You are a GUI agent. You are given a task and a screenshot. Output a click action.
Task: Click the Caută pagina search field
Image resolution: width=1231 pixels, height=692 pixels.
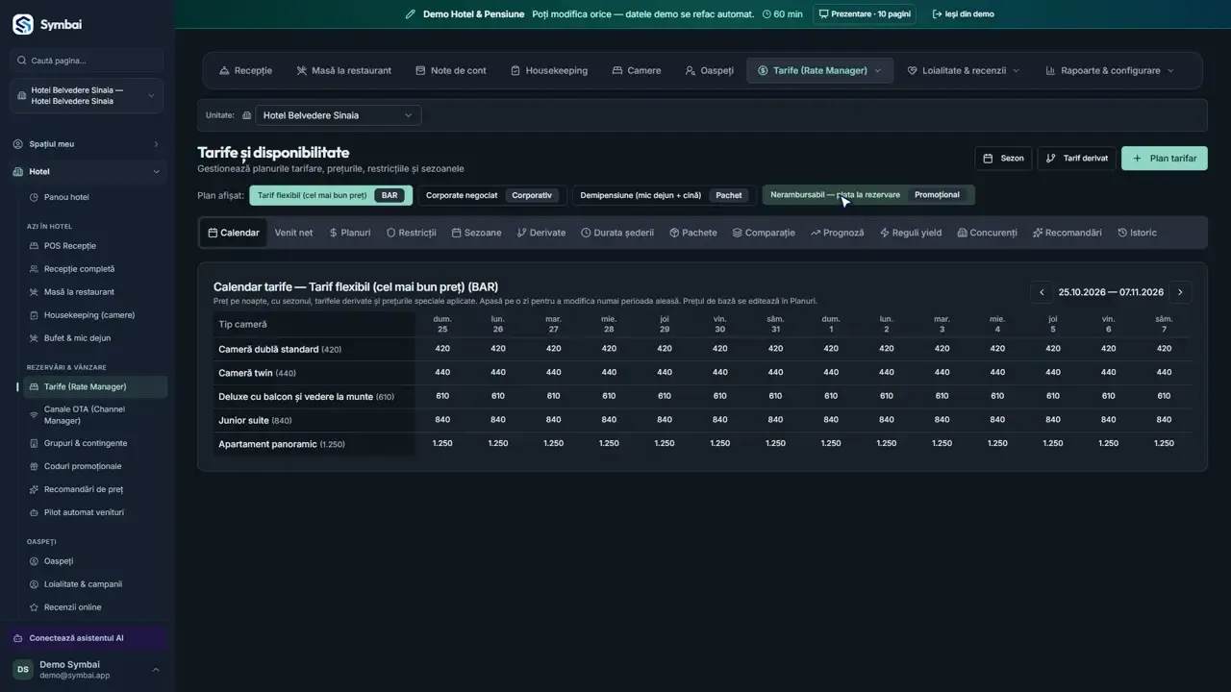click(87, 61)
